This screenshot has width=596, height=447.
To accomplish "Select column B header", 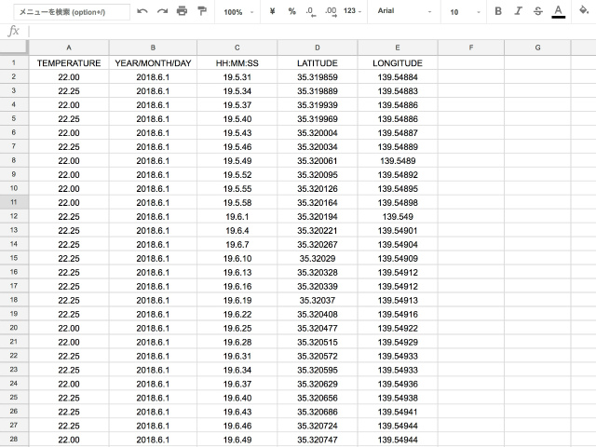I will 153,47.
